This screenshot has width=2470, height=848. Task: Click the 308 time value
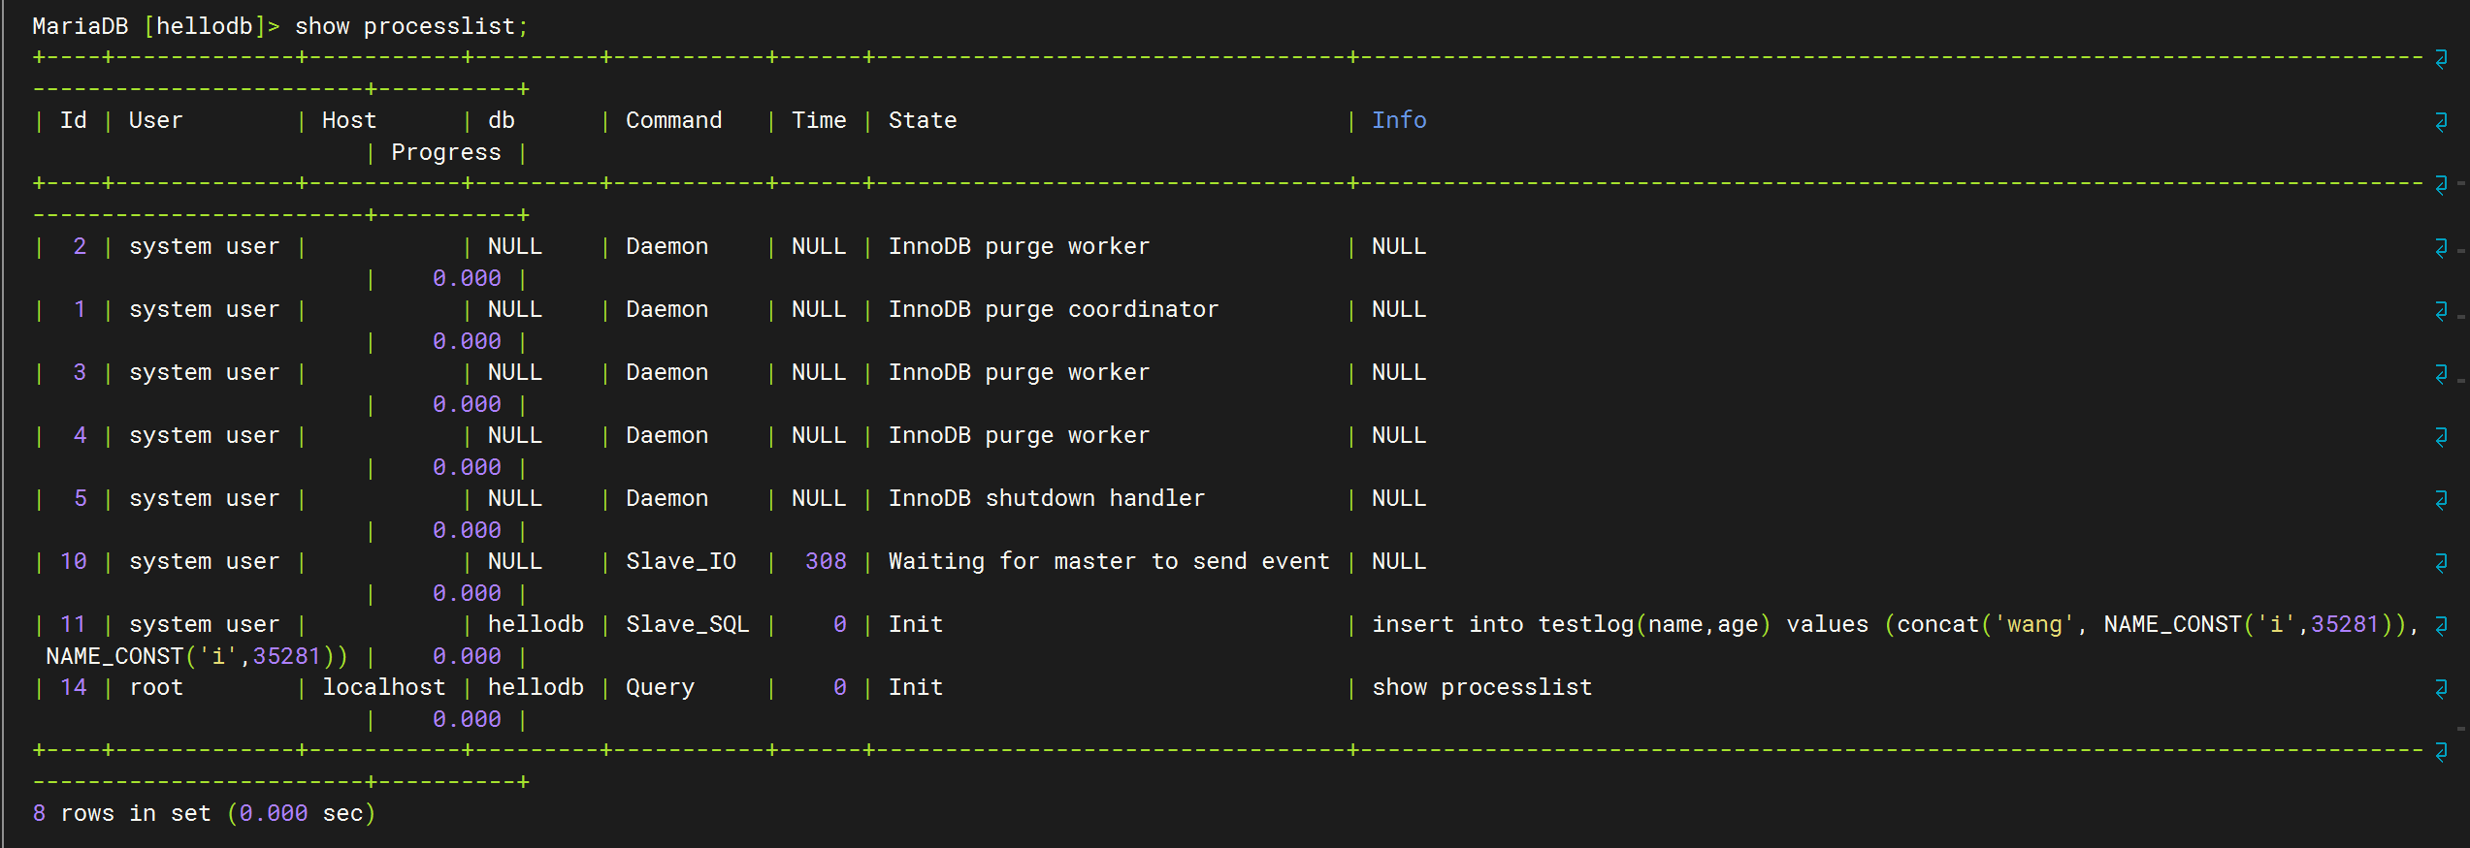(826, 561)
